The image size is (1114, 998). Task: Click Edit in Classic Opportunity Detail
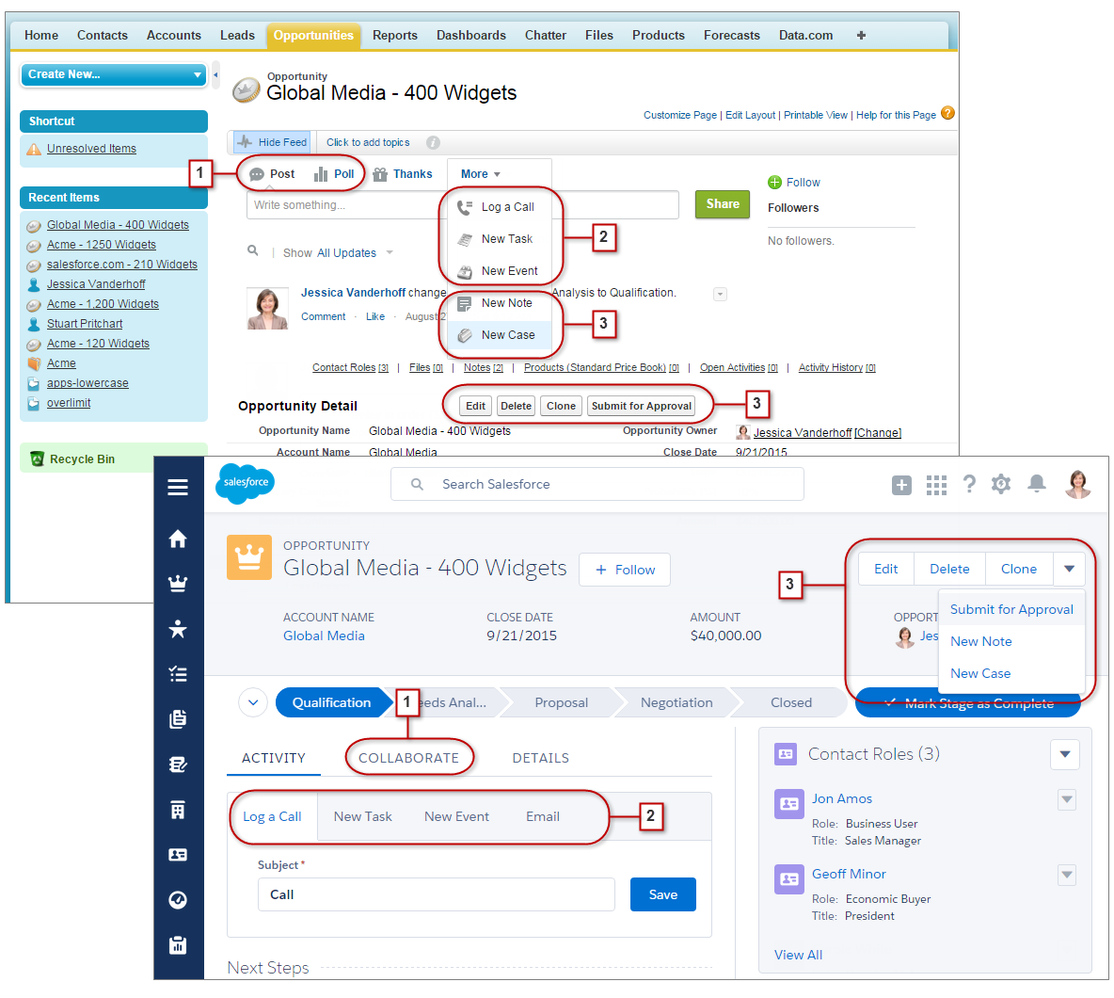coord(475,406)
